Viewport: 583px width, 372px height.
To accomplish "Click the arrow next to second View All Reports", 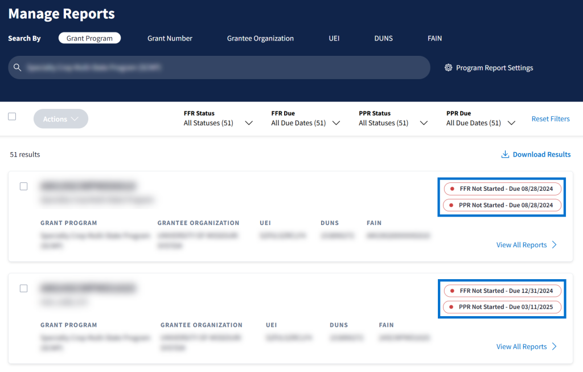I will coord(555,346).
